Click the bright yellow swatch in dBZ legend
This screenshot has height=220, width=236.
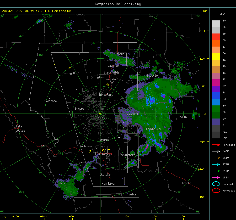(x=216, y=56)
